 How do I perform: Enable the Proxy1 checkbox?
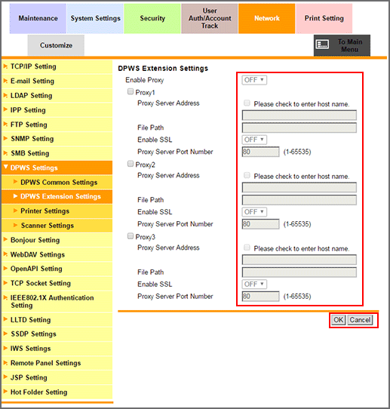(131, 91)
